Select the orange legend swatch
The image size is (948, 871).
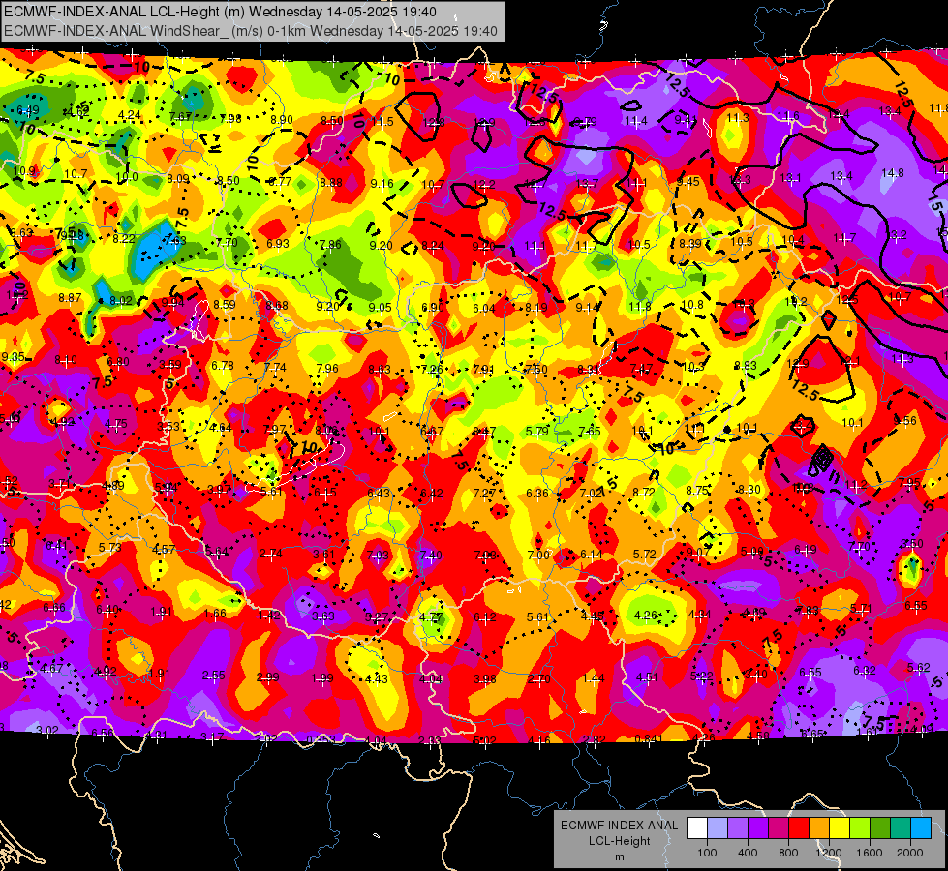pos(819,828)
